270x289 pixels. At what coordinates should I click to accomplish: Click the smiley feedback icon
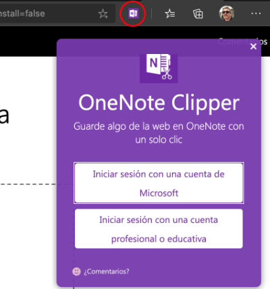pyautogui.click(x=76, y=271)
